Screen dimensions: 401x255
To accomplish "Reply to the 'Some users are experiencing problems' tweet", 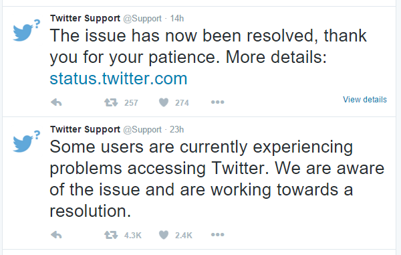I will tap(56, 234).
